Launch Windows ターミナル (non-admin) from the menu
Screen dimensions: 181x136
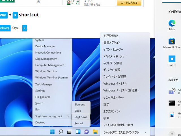(x=125, y=84)
